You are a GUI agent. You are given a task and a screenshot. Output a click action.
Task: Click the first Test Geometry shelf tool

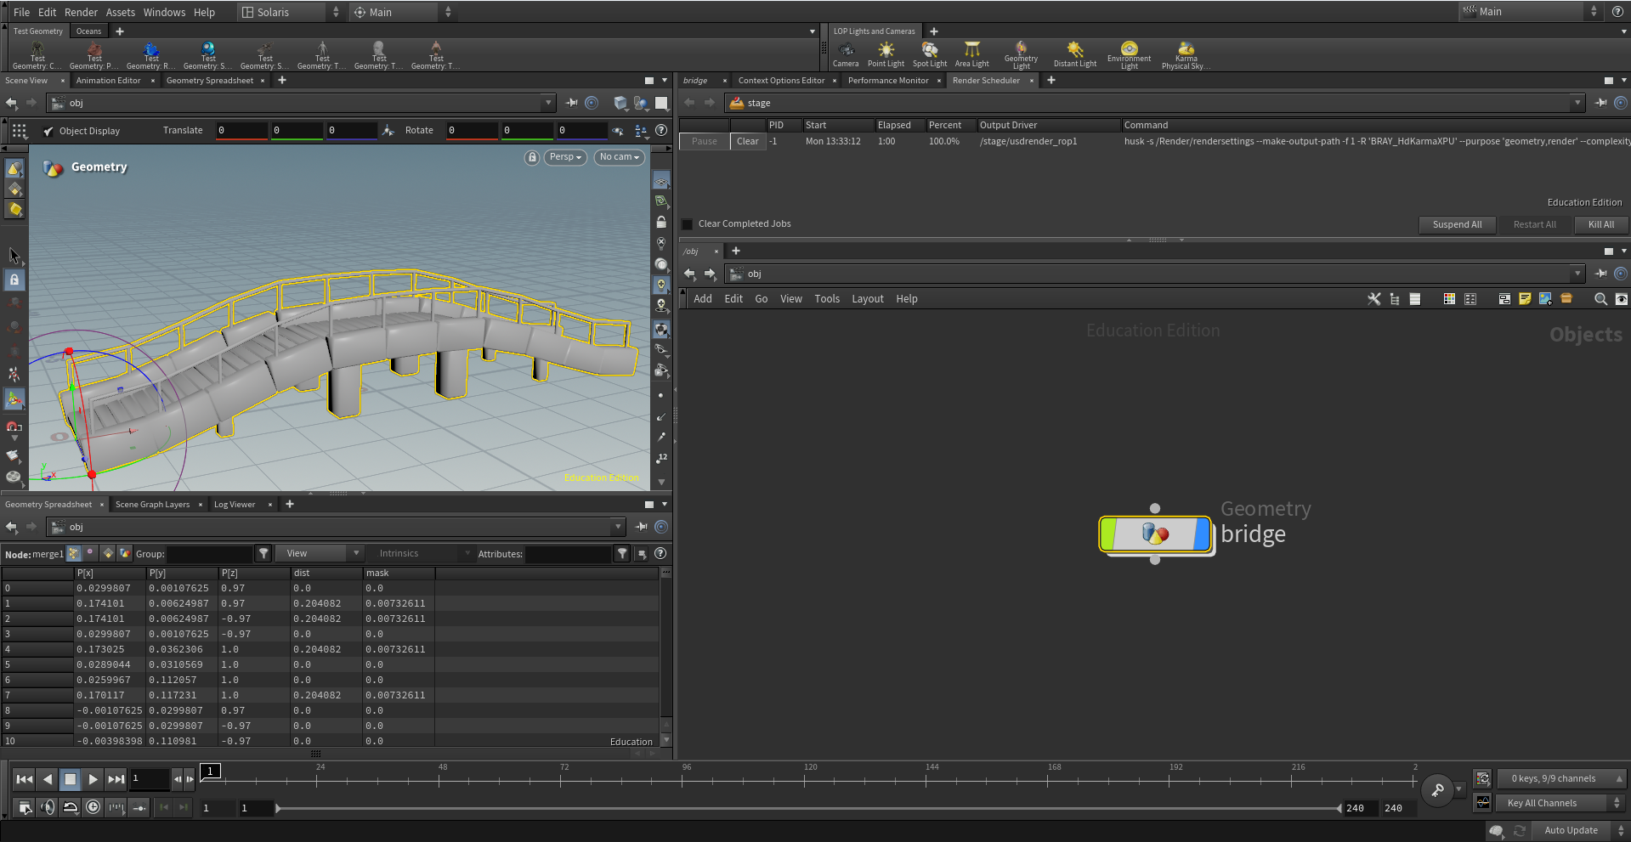37,55
